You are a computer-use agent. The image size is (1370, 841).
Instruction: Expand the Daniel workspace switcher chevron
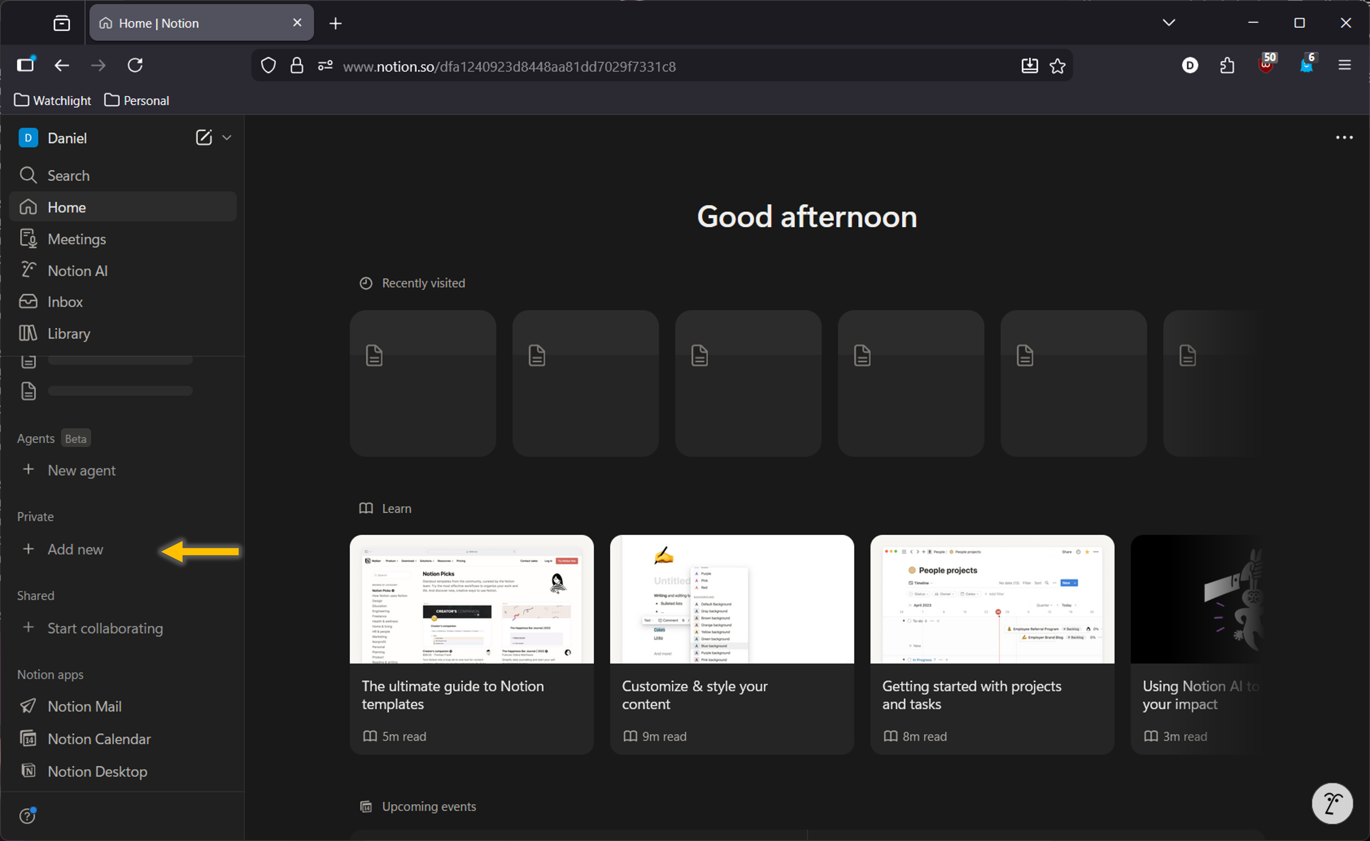pyautogui.click(x=227, y=137)
